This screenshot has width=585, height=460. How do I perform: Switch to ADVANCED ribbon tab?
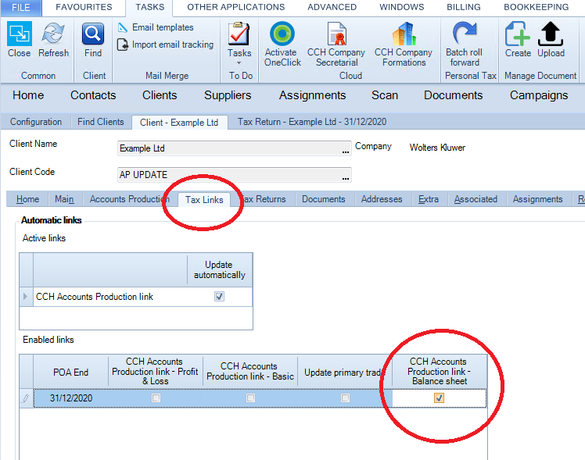[332, 7]
